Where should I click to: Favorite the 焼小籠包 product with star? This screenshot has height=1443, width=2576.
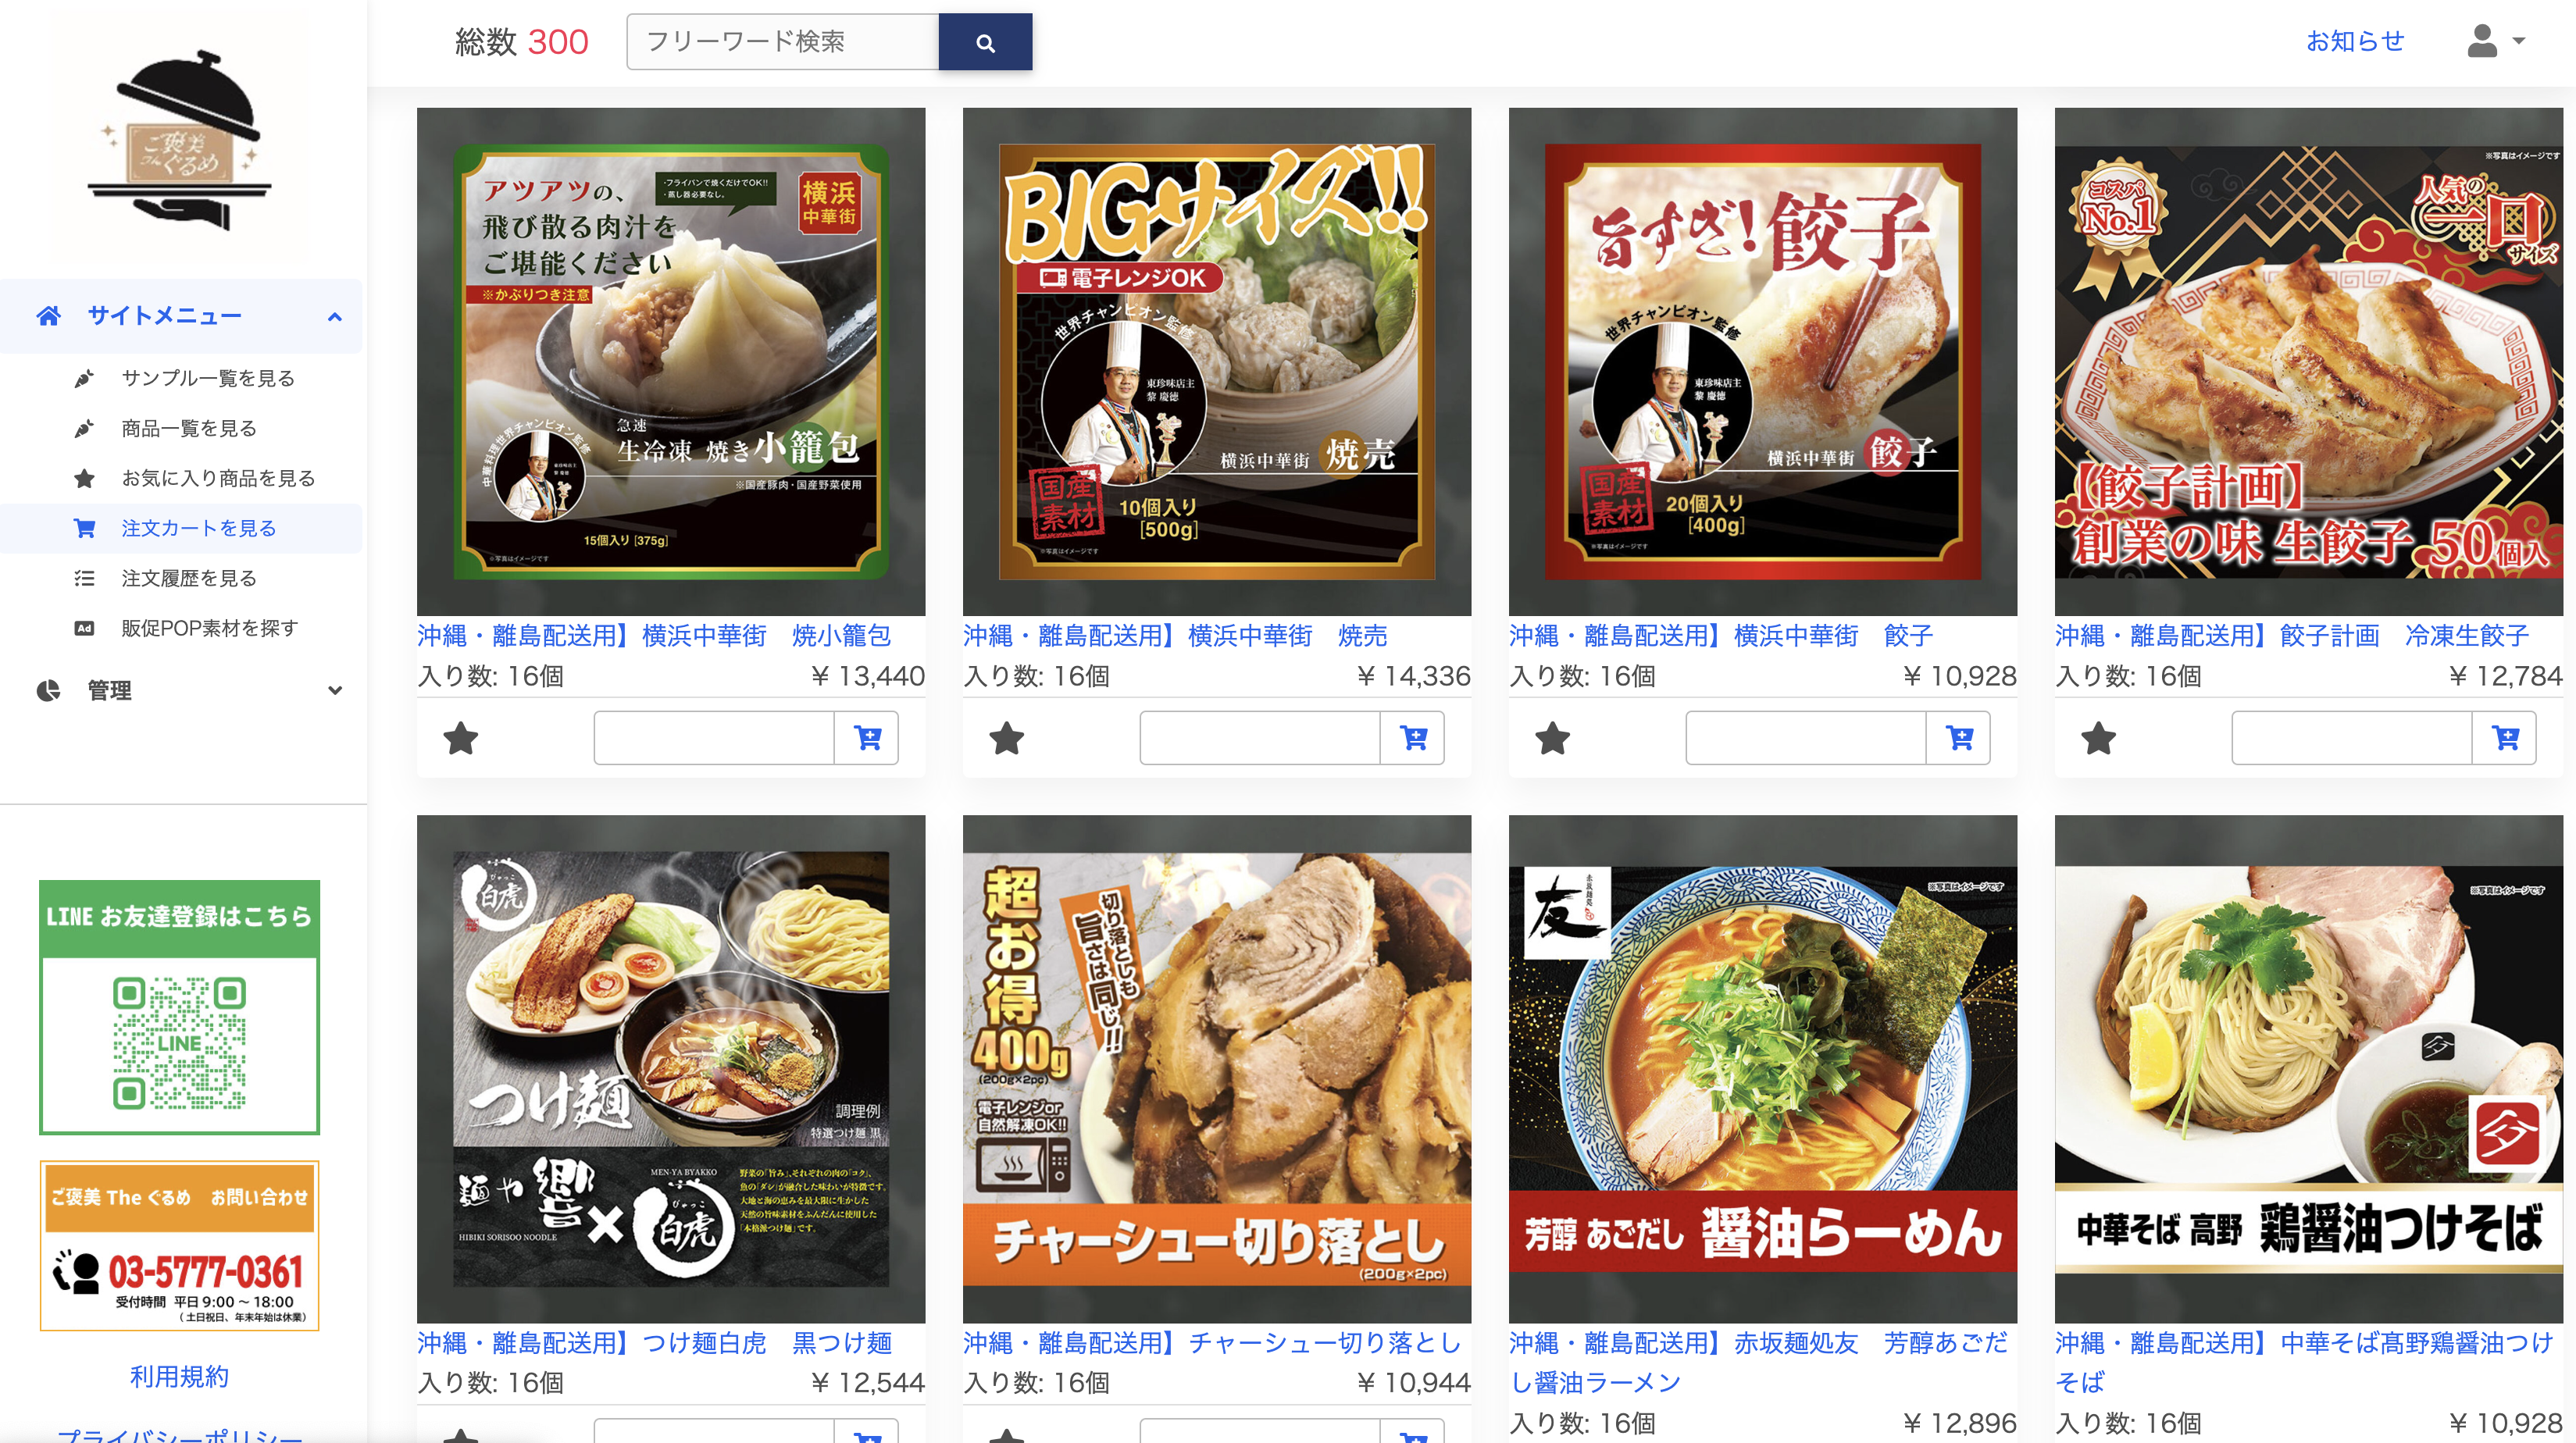pyautogui.click(x=461, y=739)
